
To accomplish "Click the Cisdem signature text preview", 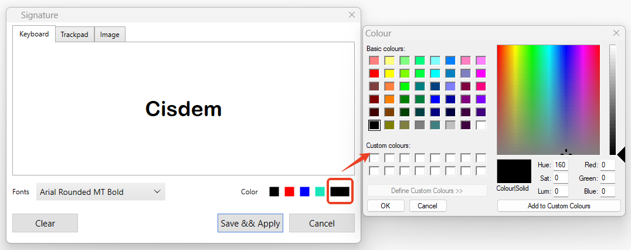I will pos(184,109).
